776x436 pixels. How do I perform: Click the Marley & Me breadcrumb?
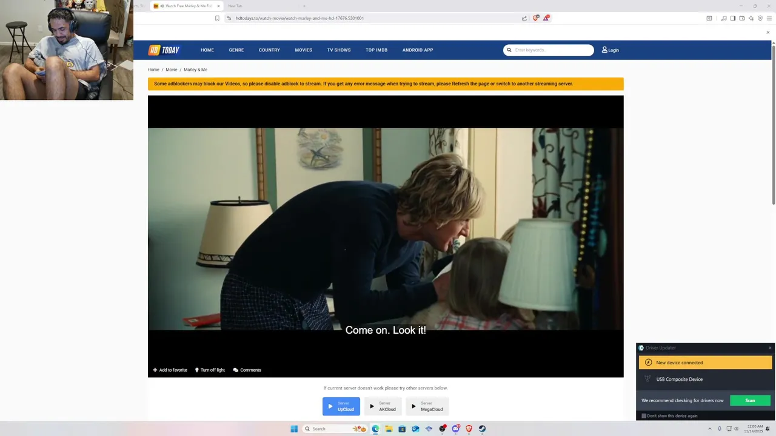[195, 70]
